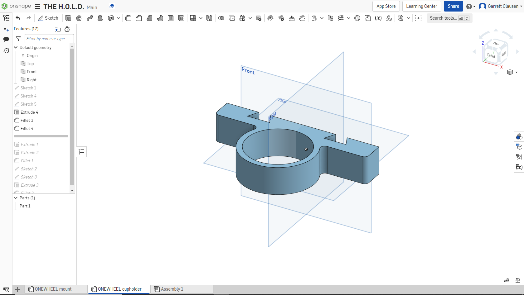Select the Move face tool
The height and width of the screenshot is (295, 524).
[x=292, y=18]
